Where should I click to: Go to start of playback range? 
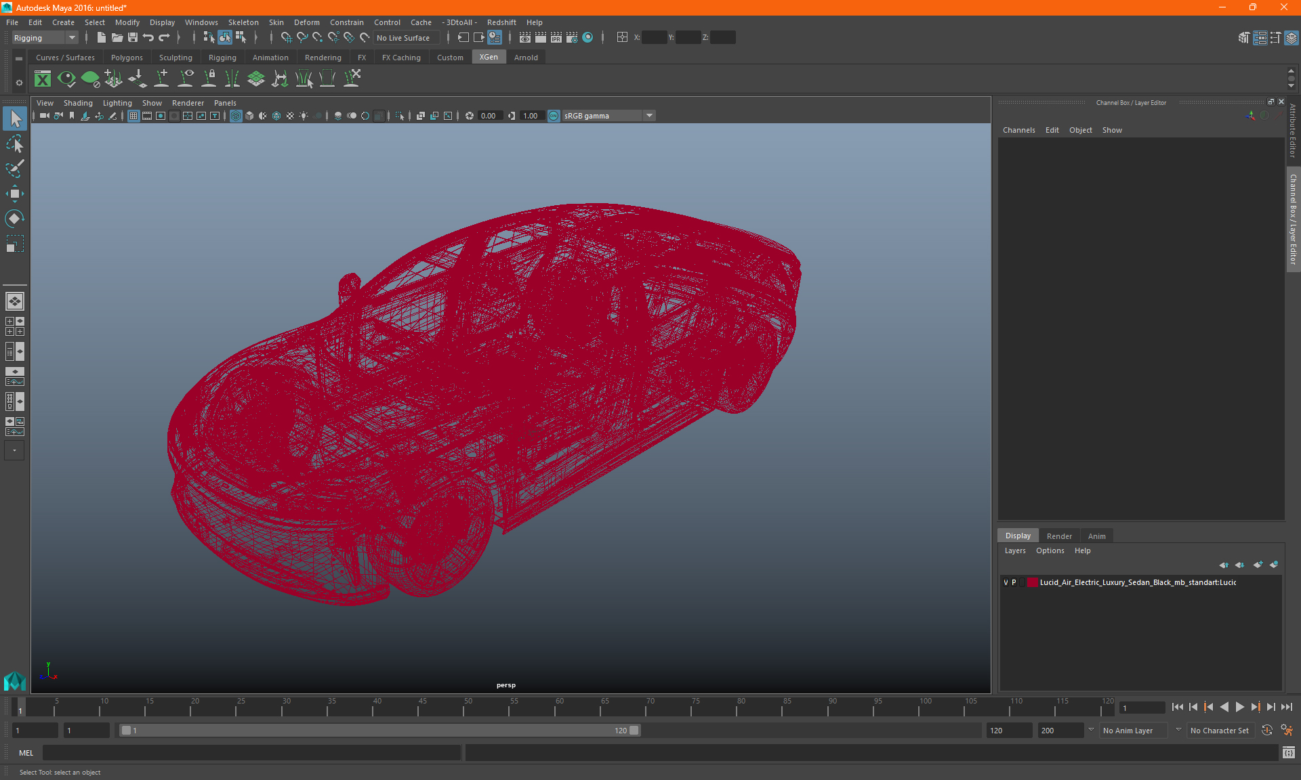coord(1177,707)
